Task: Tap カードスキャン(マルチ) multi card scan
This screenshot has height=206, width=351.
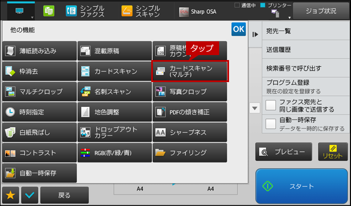Action: (x=190, y=71)
